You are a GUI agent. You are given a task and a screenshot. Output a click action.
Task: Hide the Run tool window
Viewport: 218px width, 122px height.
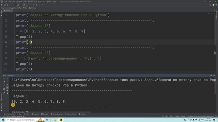(214, 76)
